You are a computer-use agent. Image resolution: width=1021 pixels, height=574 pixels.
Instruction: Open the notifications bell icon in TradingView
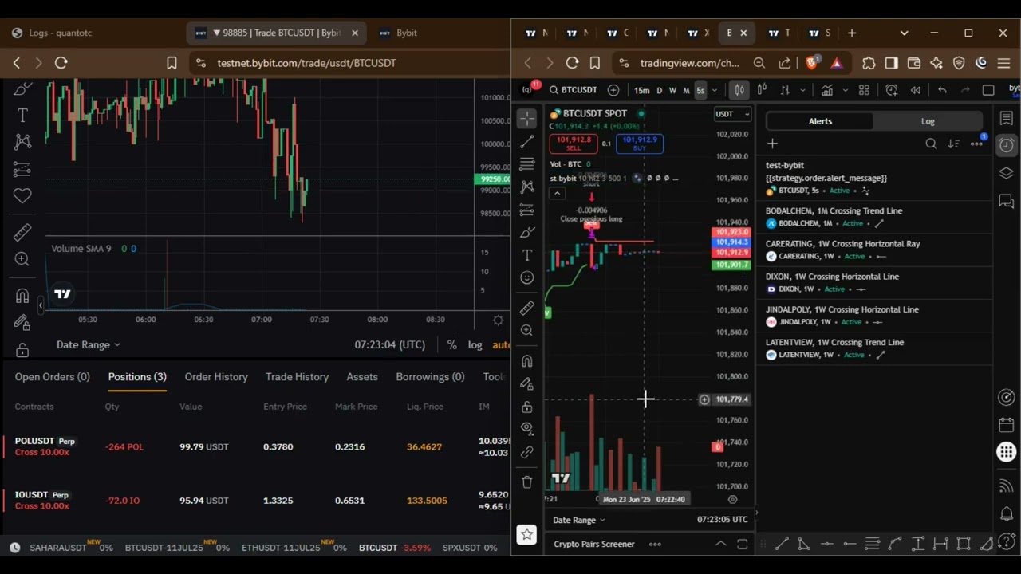pos(1006,513)
